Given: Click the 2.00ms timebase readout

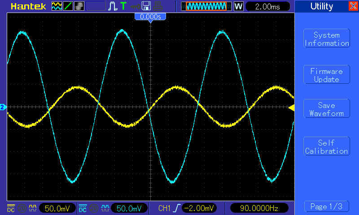Looking at the screenshot, I should 267,7.
